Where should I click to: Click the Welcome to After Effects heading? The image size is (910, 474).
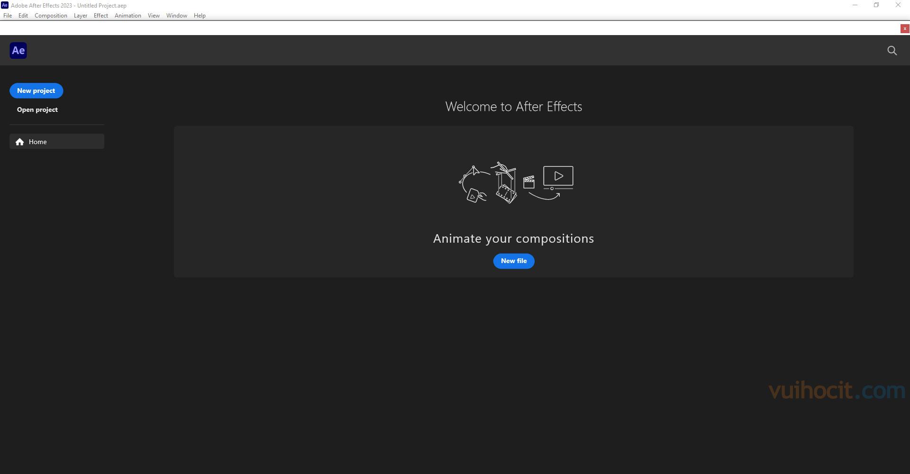(x=514, y=107)
